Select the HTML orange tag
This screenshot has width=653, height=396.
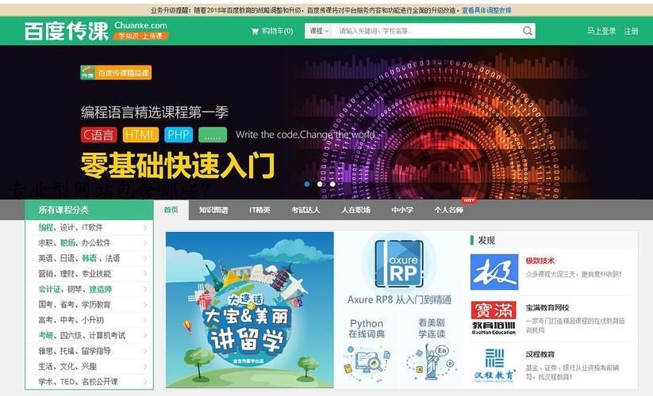(140, 135)
